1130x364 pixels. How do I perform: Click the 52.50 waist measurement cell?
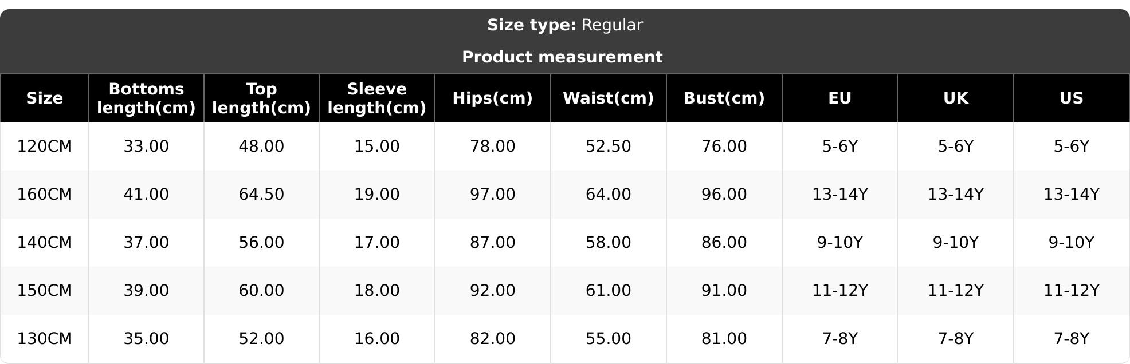point(609,147)
